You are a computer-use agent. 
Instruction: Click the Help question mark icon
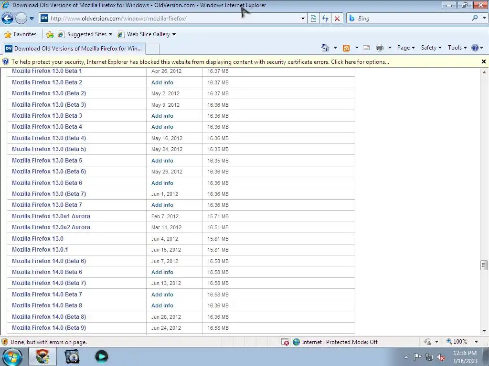point(475,48)
